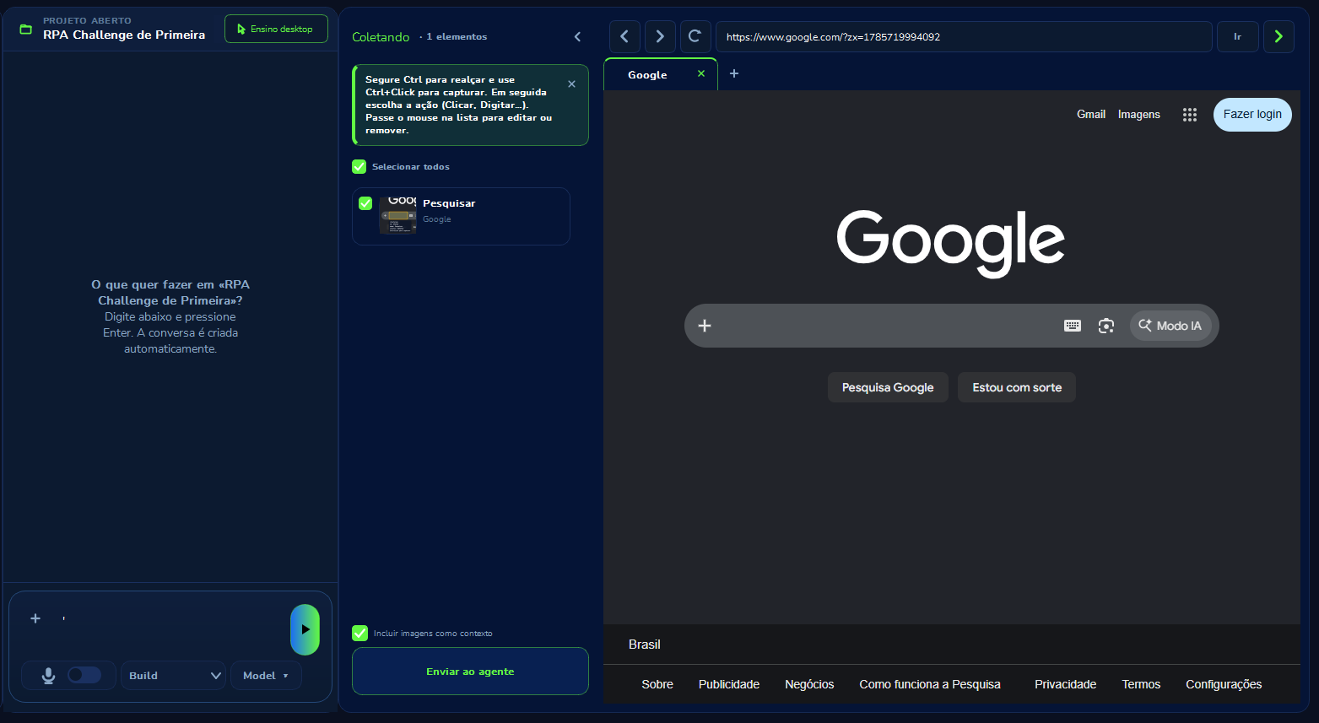This screenshot has width=1319, height=723.
Task: Go back in the embedded browser
Action: point(624,36)
